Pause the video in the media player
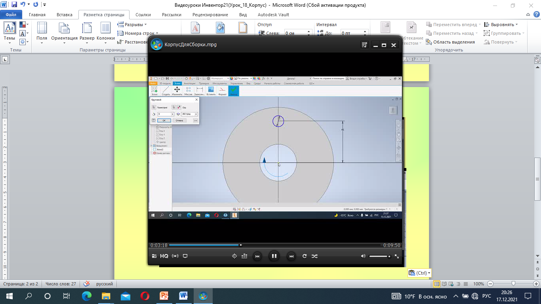The width and height of the screenshot is (541, 304). 274,256
